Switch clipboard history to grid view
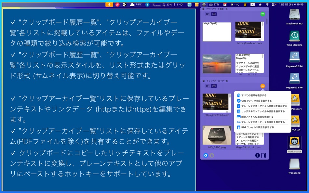Screen dimensions: 309x193 tap(214, 14)
